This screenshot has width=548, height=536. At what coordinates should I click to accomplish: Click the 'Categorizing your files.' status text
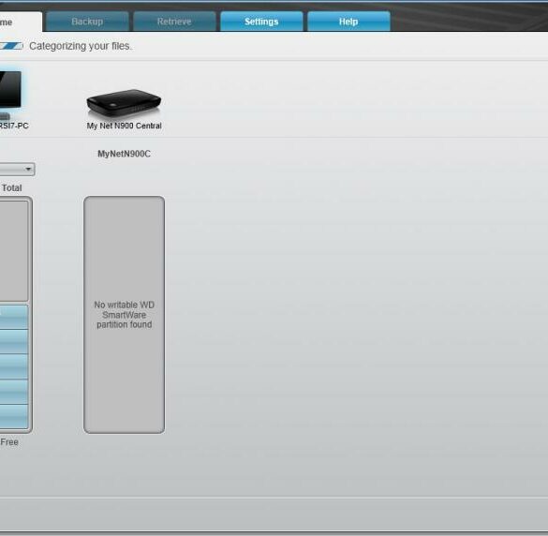click(x=81, y=46)
